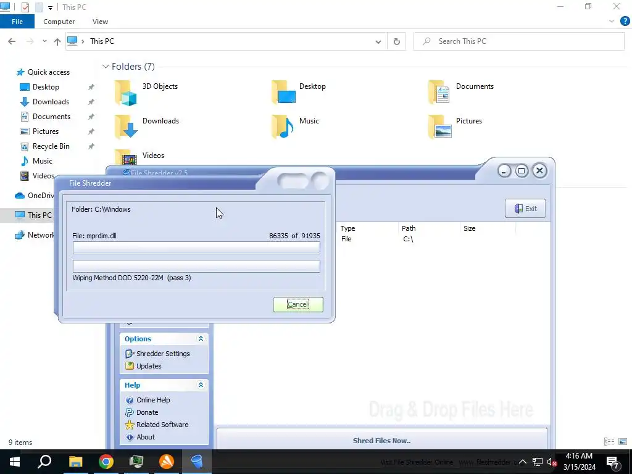
Task: Open Shredder Settings
Action: tap(163, 354)
